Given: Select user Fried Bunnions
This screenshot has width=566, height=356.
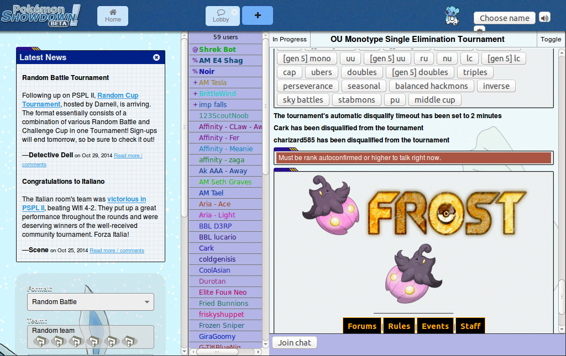Looking at the screenshot, I should (226, 304).
